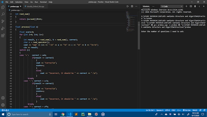The image size is (207, 117).
Task: Switch to doubly_linked_list.cpp tab
Action: pos(36,6)
